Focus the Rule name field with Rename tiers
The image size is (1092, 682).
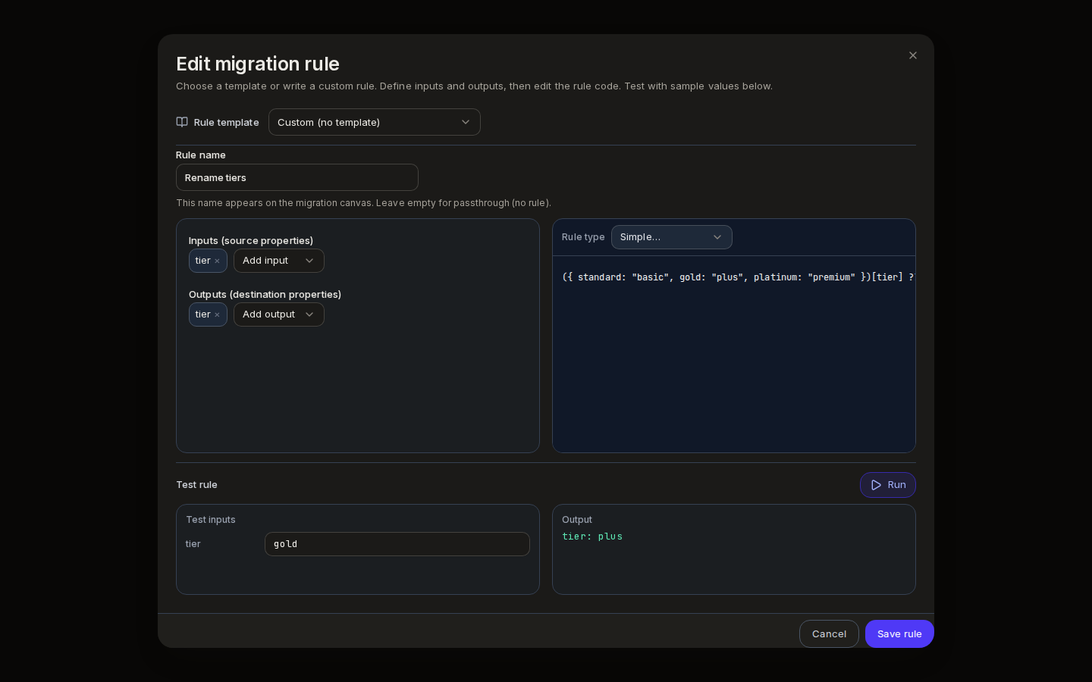coord(297,177)
